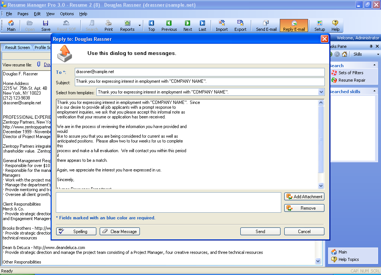This screenshot has height=275, width=381.
Task: Cancel the reply dialog
Action: [304, 231]
